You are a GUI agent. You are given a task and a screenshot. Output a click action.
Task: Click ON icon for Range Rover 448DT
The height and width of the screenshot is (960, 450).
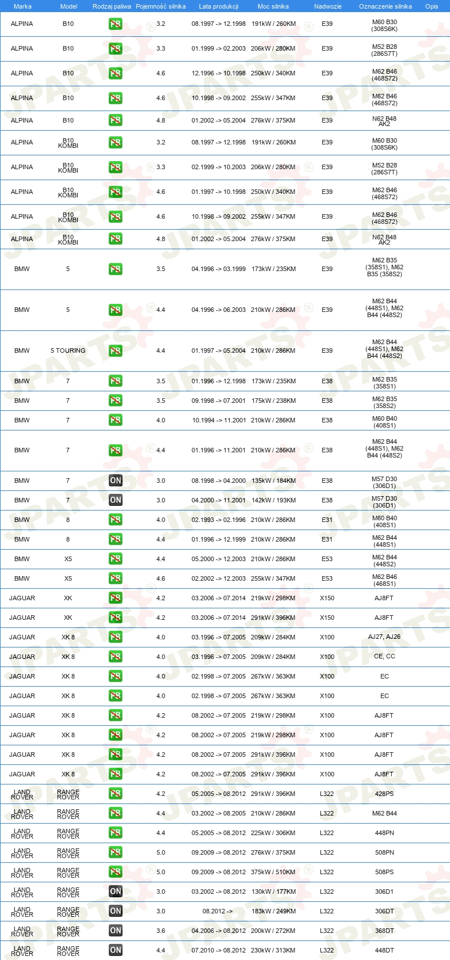116,950
